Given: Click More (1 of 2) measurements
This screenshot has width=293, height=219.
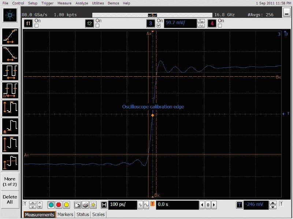Looking at the screenshot, I should point(10,181).
